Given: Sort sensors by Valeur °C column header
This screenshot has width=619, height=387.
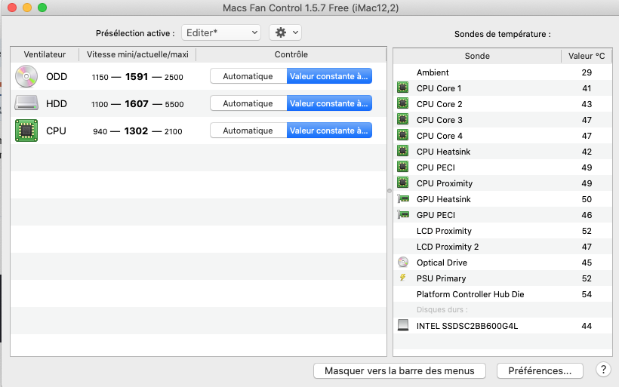Looking at the screenshot, I should click(586, 56).
